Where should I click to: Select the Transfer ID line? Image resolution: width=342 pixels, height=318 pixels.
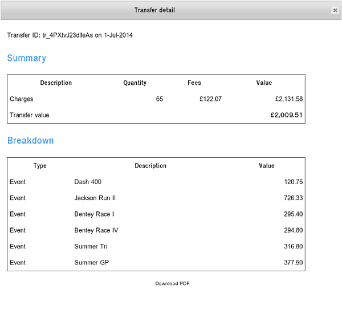click(70, 35)
